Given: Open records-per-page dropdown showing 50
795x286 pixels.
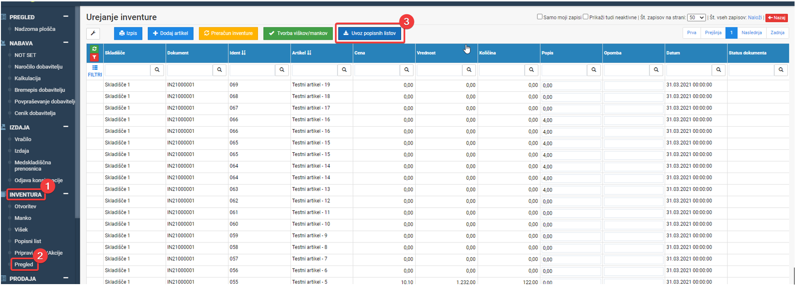Looking at the screenshot, I should point(696,17).
